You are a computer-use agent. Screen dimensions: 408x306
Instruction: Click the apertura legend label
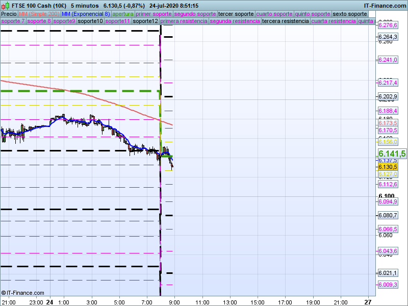pyautogui.click(x=123, y=14)
